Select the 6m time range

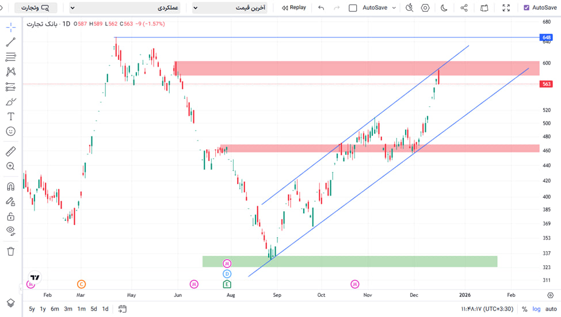click(x=55, y=309)
